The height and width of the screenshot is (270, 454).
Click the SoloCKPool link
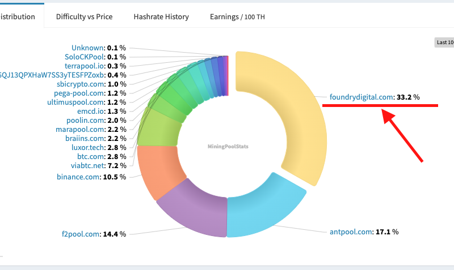[84, 57]
